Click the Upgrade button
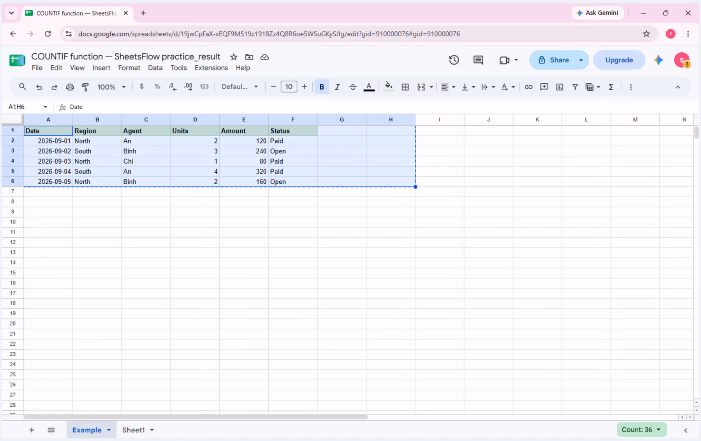 click(x=619, y=60)
